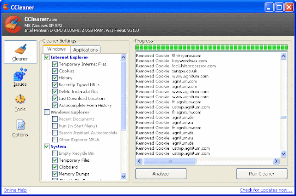This screenshot has height=196, width=296.
Task: Click the MS Windows XP SP2 text
Action: [43, 25]
